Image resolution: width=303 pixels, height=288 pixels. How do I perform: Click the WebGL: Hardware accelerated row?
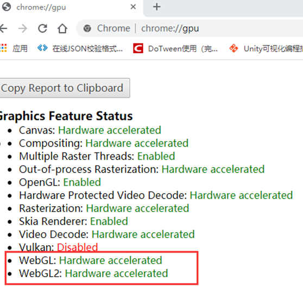coord(91,260)
